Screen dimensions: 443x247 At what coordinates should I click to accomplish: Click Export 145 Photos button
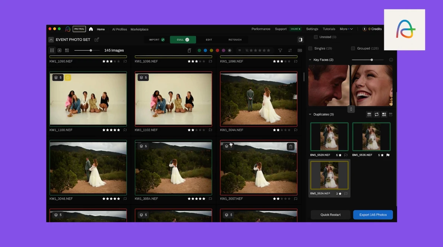(x=373, y=215)
